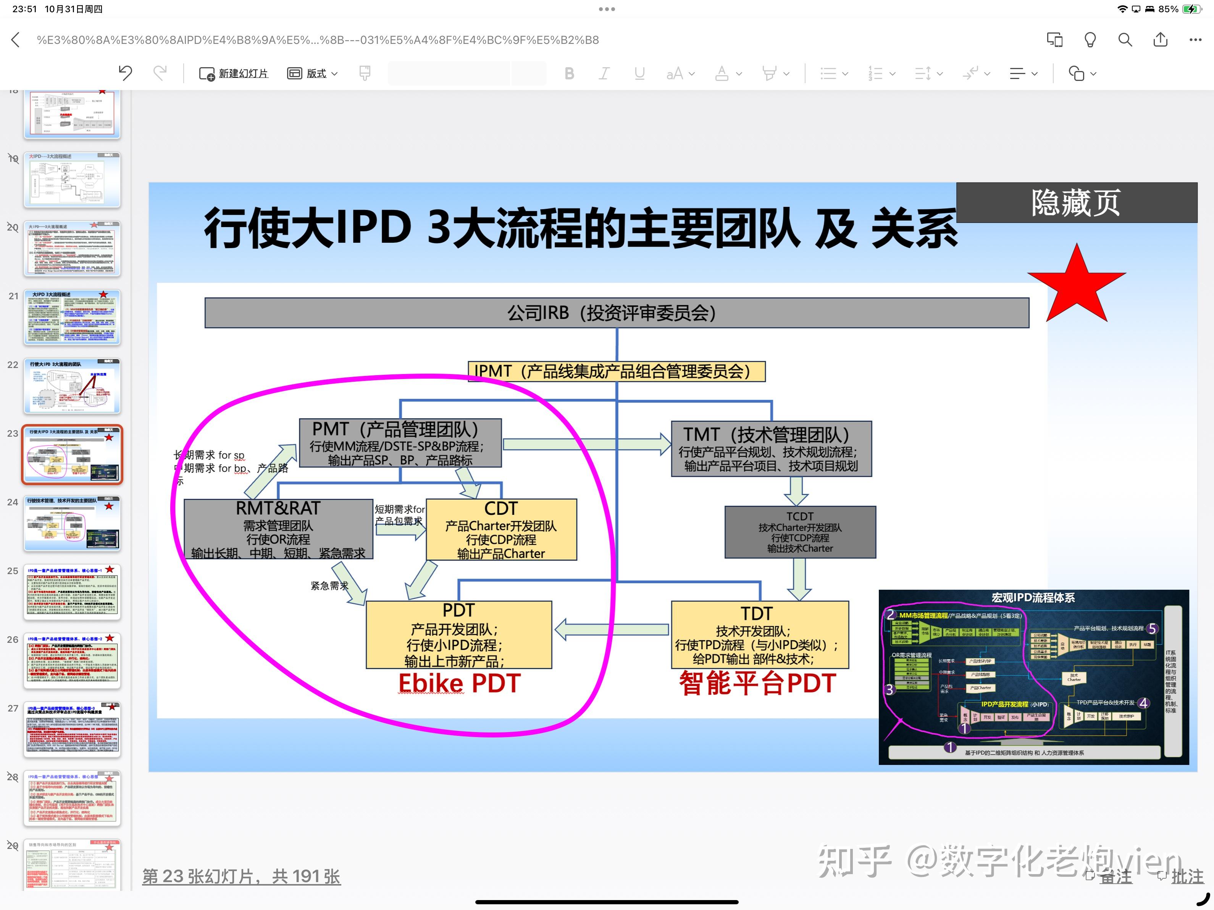Open the shapes insert menu
The height and width of the screenshot is (910, 1214).
pyautogui.click(x=1080, y=73)
